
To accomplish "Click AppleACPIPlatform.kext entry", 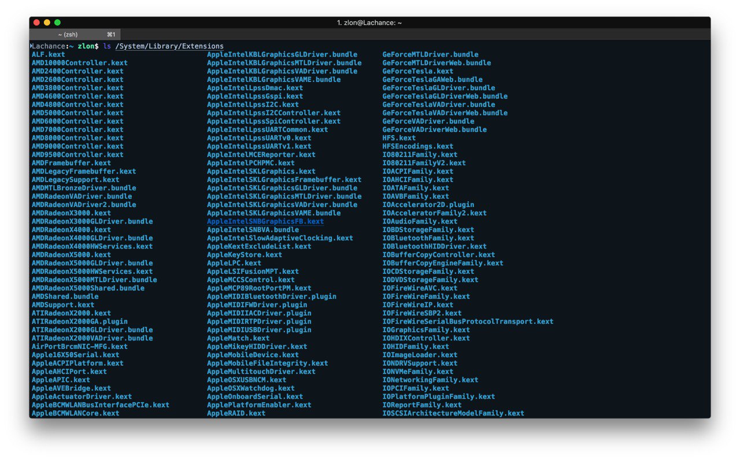I will click(x=77, y=363).
